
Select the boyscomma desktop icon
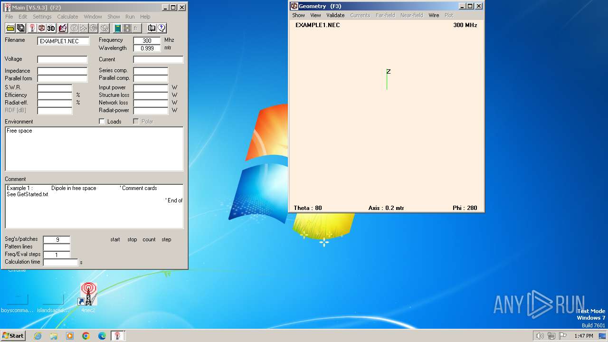tap(18, 303)
